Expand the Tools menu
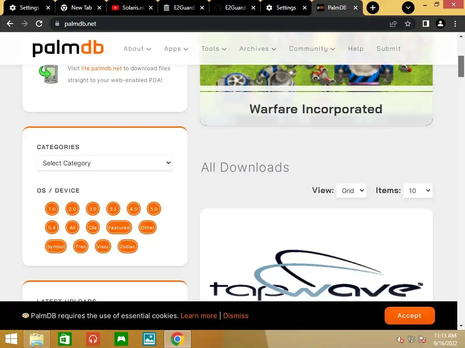 click(214, 48)
